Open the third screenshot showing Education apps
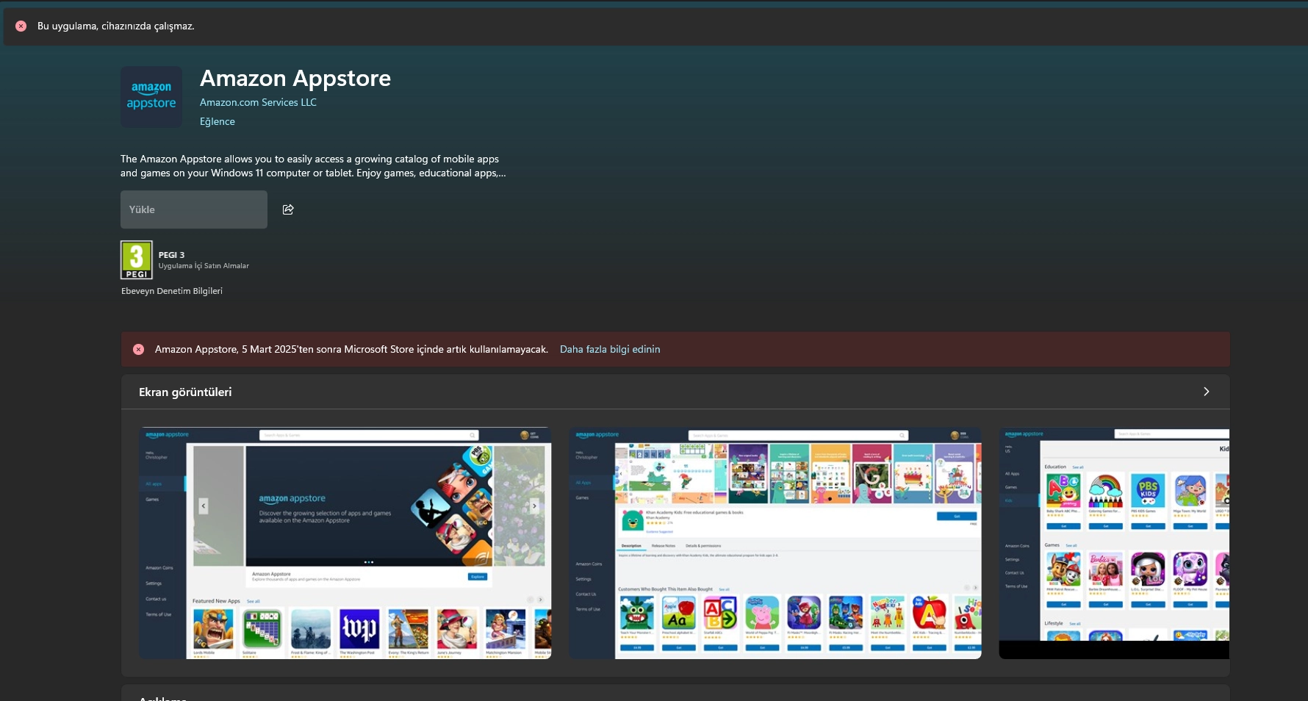This screenshot has height=701, width=1308. pyautogui.click(x=1114, y=543)
